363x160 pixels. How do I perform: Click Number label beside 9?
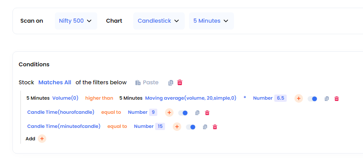pyautogui.click(x=138, y=113)
